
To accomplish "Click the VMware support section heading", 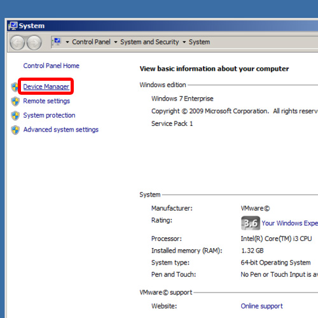I will (166, 293).
